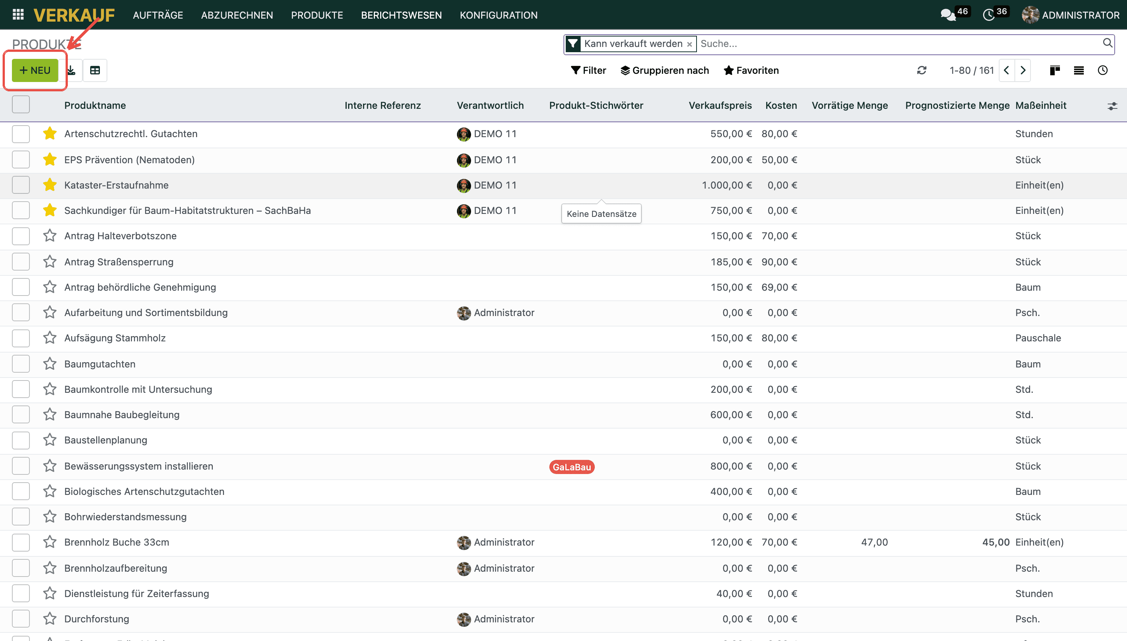Image resolution: width=1127 pixels, height=641 pixels.
Task: Open the Durchforstung product row
Action: pos(563,619)
